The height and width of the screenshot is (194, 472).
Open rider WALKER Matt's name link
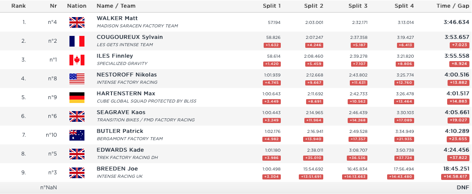click(x=117, y=18)
